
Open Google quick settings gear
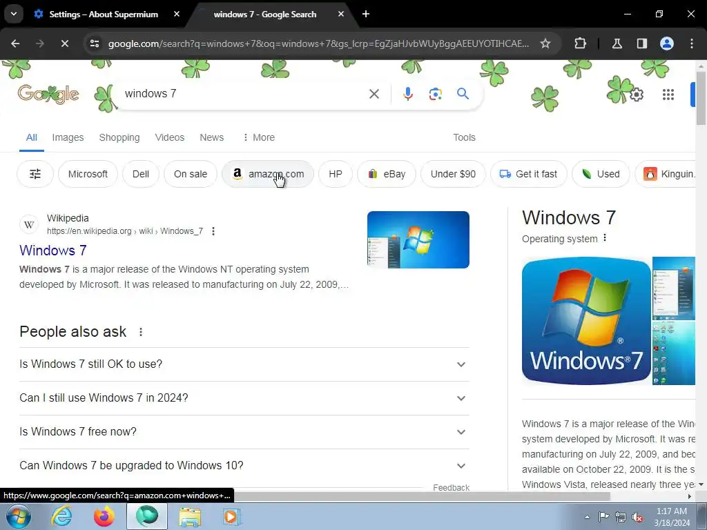[636, 95]
